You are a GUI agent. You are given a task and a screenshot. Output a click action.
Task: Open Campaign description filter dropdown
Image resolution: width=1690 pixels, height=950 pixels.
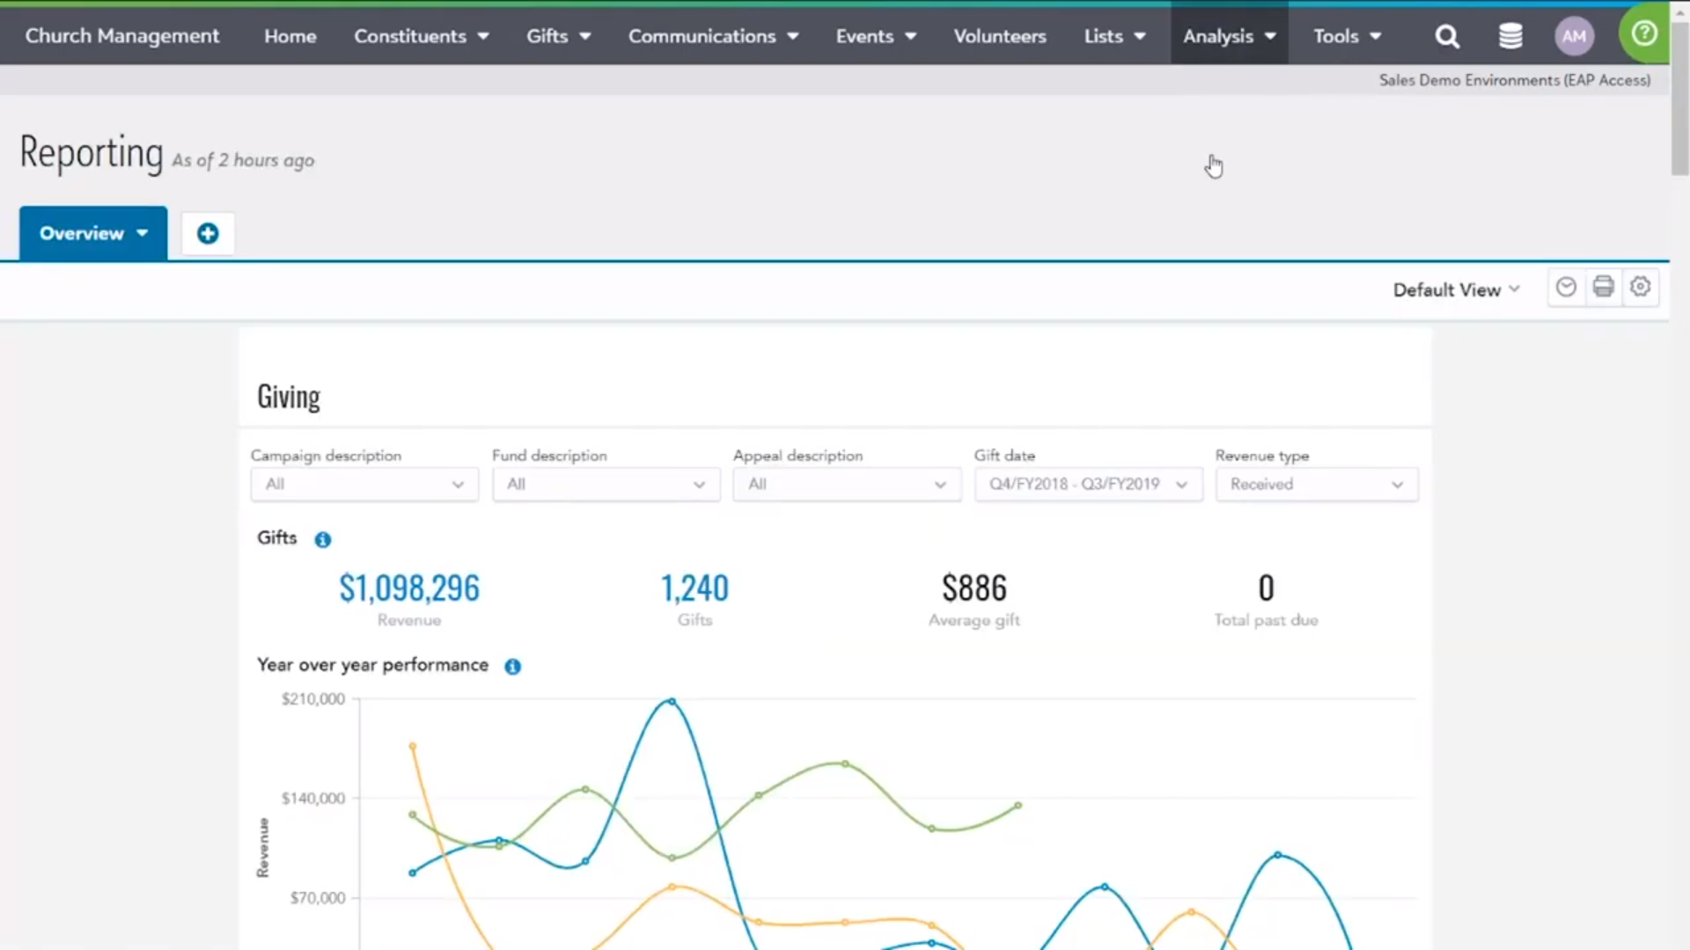point(364,484)
